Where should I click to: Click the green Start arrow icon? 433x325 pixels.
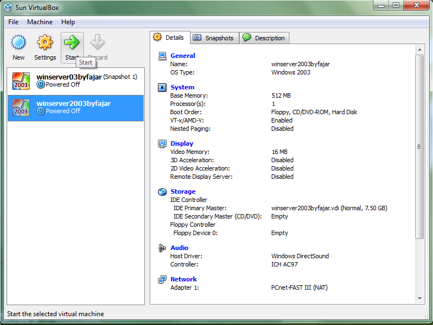point(72,42)
